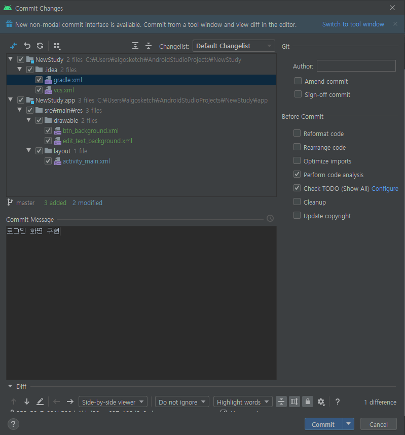Screen dimensions: 405x435
Task: Select btn_background.xml in the tree
Action: click(91, 130)
